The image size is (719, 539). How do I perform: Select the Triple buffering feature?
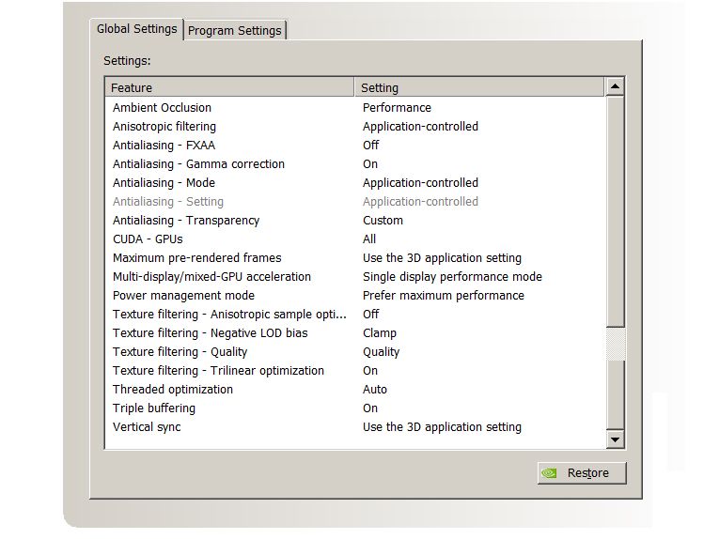pyautogui.click(x=153, y=408)
